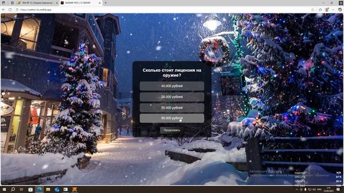Go back to the previous page

click(x=4, y=10)
